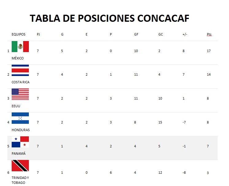This screenshot has width=229, height=186.
Task: Select Costa Rica's 14 points cell
Action: pyautogui.click(x=209, y=74)
